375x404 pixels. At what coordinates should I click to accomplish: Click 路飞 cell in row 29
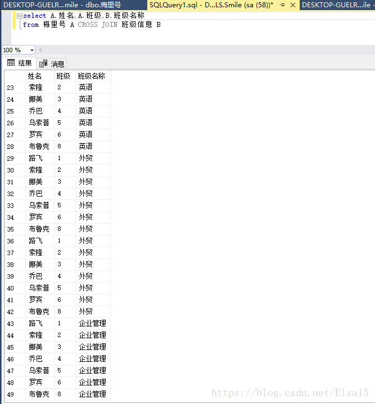[x=40, y=158]
